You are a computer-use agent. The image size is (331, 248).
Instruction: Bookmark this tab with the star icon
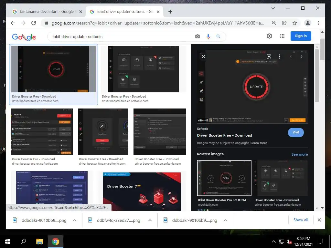click(295, 23)
